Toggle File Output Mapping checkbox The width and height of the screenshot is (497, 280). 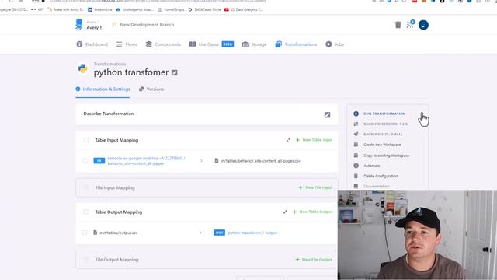[86, 259]
